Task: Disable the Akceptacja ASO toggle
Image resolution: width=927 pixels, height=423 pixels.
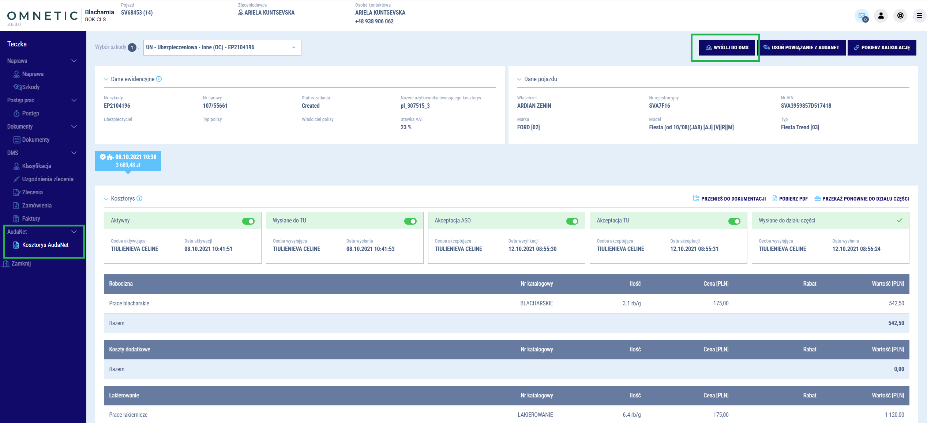Action: pyautogui.click(x=572, y=221)
